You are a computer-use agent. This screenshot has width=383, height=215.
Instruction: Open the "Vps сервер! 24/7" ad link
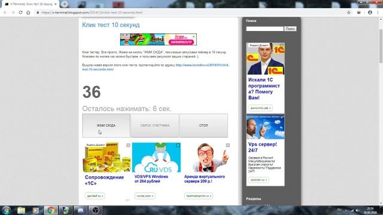[263, 148]
